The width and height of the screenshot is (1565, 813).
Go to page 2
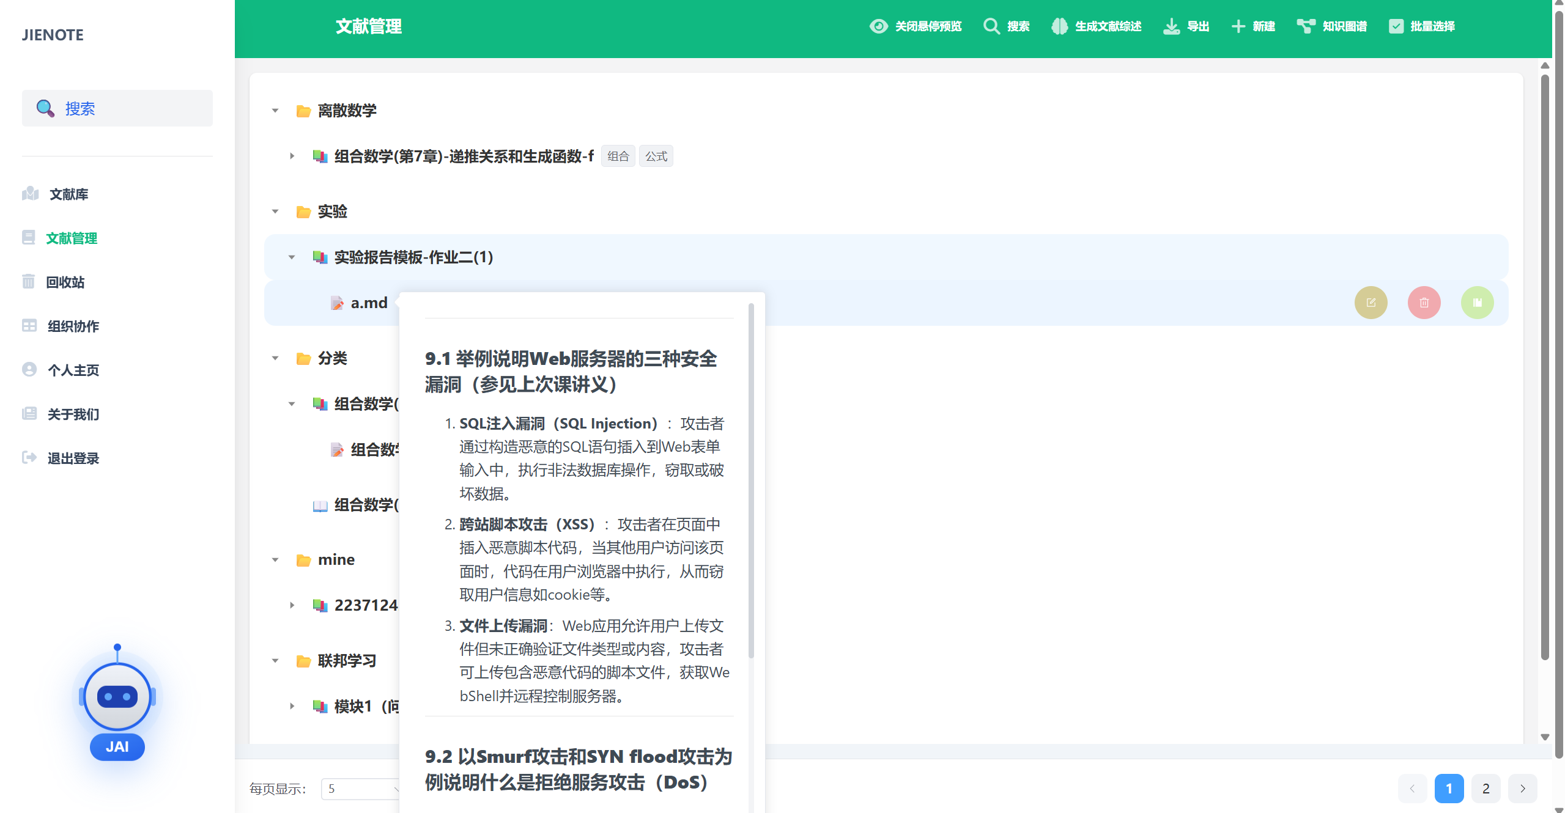[1485, 789]
